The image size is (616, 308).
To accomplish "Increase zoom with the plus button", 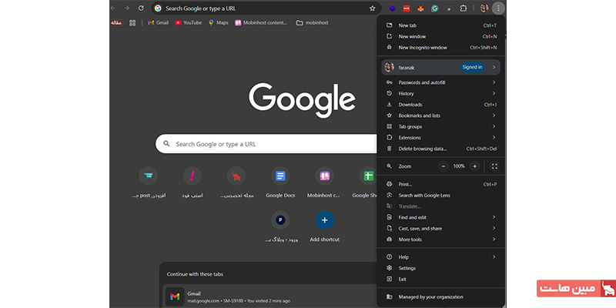I will pyautogui.click(x=474, y=166).
